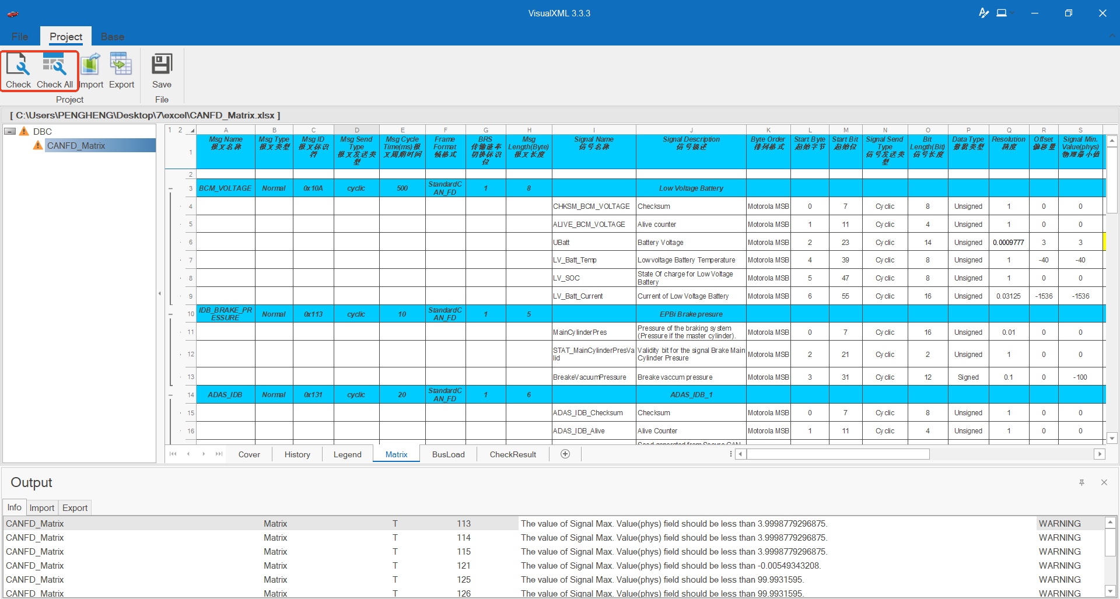Screen dimensions: 1120x599
Task: Click the warning icon next to DBC
Action: [24, 131]
